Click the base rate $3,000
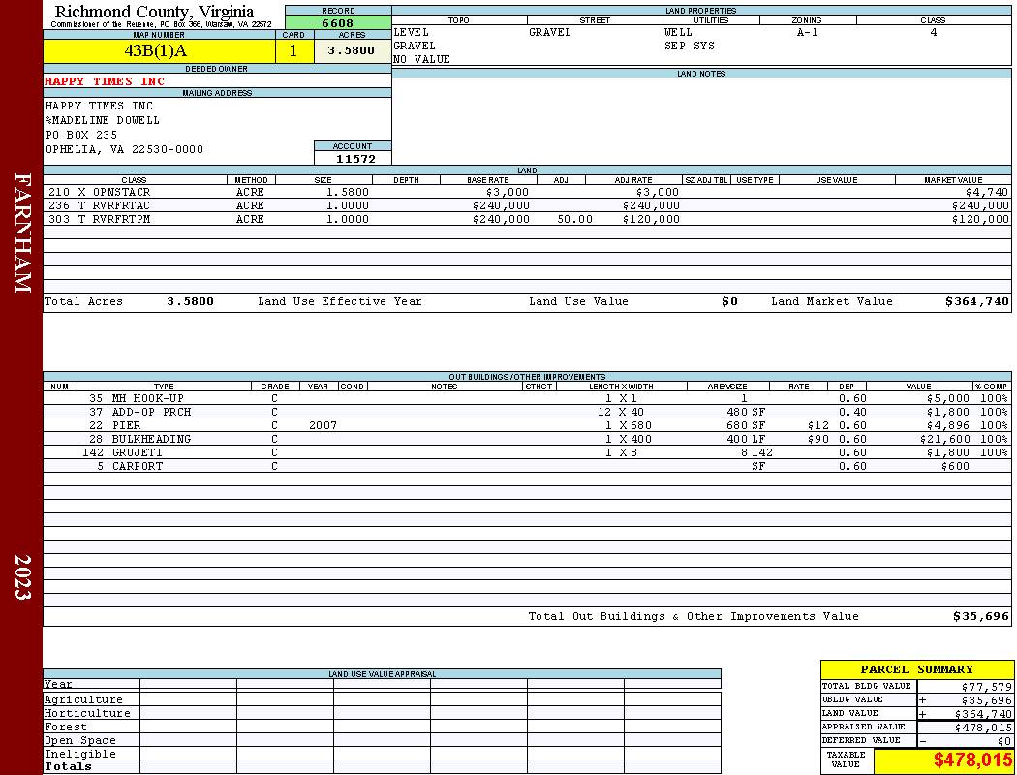This screenshot has width=1017, height=775. tap(508, 193)
